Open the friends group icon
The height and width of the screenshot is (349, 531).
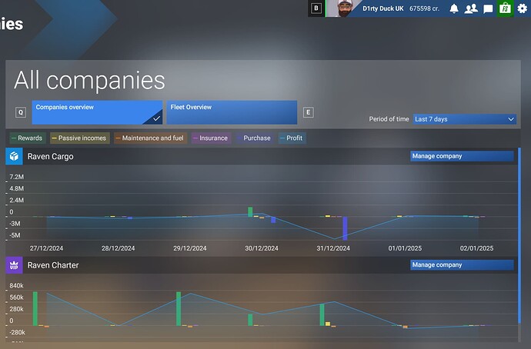[471, 8]
